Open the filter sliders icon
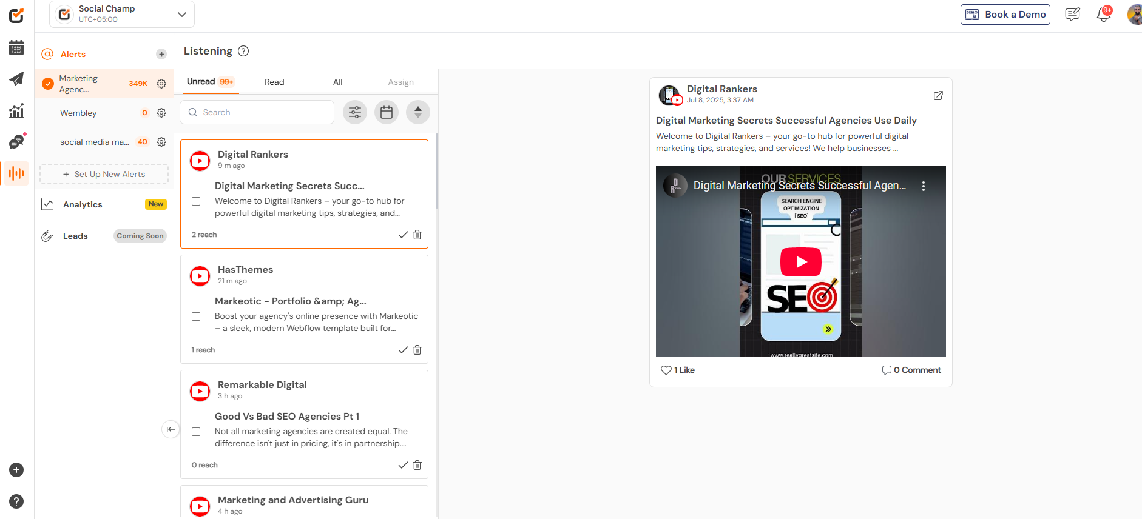The image size is (1142, 519). tap(355, 112)
